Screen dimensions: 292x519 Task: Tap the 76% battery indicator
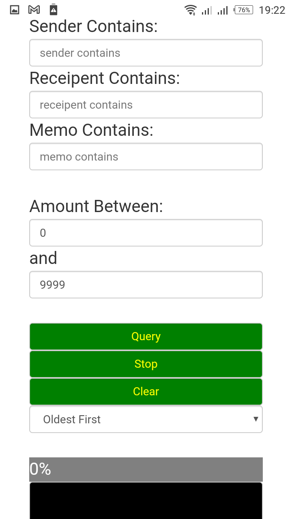(243, 10)
